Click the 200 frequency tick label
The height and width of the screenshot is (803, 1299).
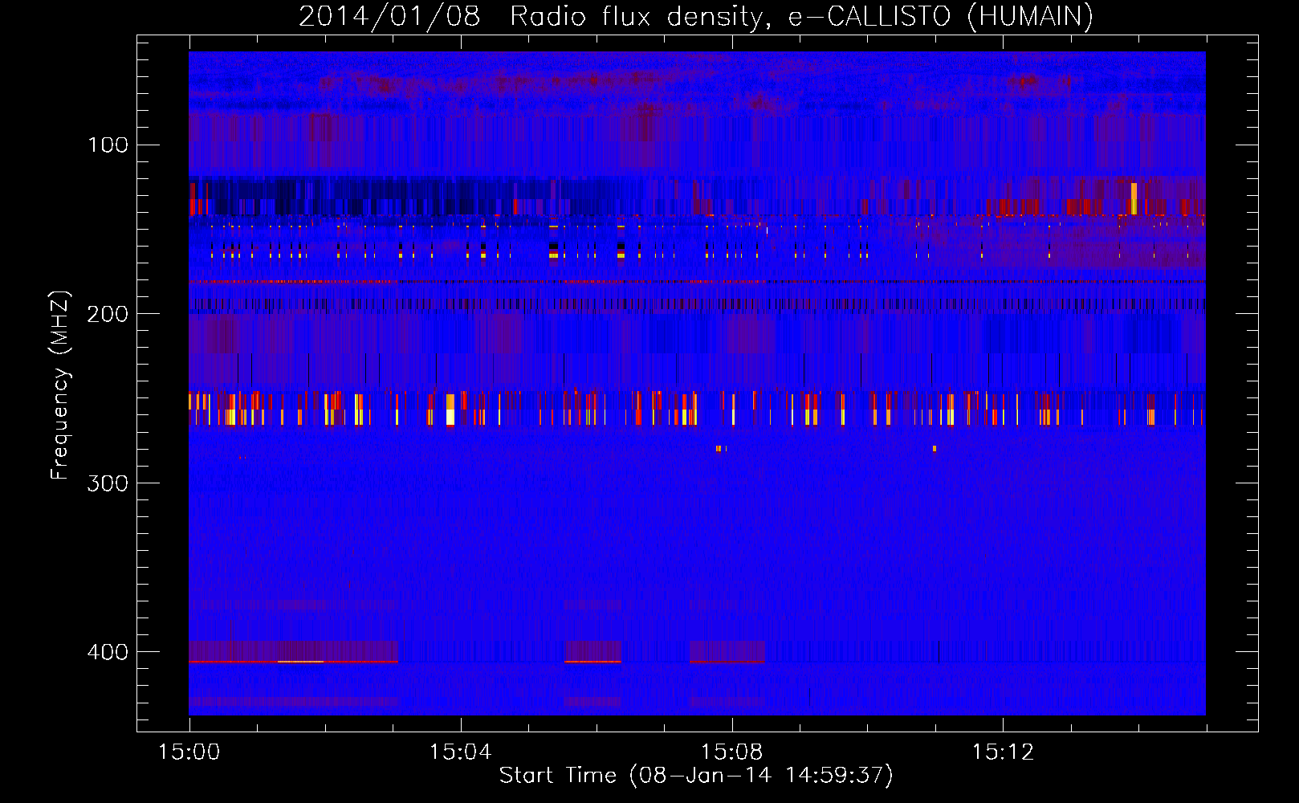[108, 314]
